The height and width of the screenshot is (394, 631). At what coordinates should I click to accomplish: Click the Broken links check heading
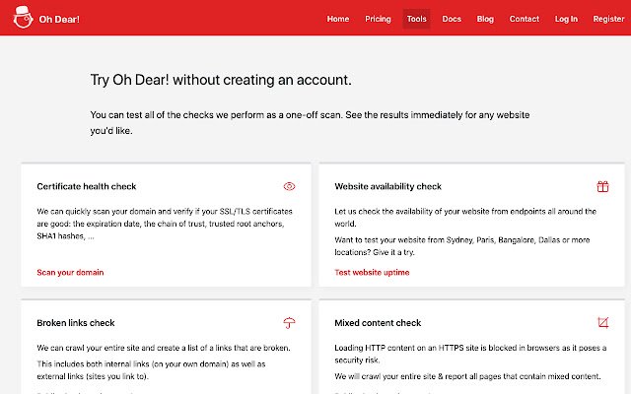pos(76,323)
